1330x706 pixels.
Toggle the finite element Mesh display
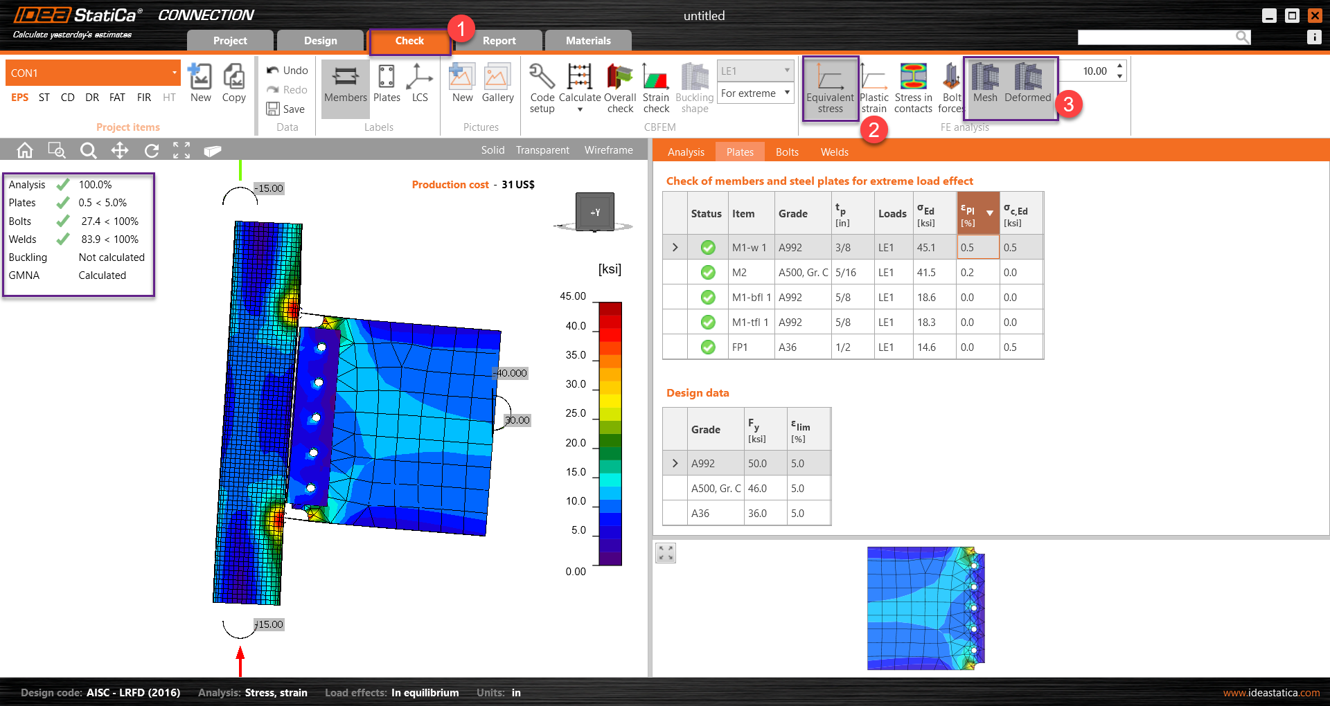pos(985,83)
